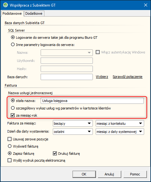Open the 'bieżący' month dropdown
This screenshot has width=151, height=182.
(73, 124)
